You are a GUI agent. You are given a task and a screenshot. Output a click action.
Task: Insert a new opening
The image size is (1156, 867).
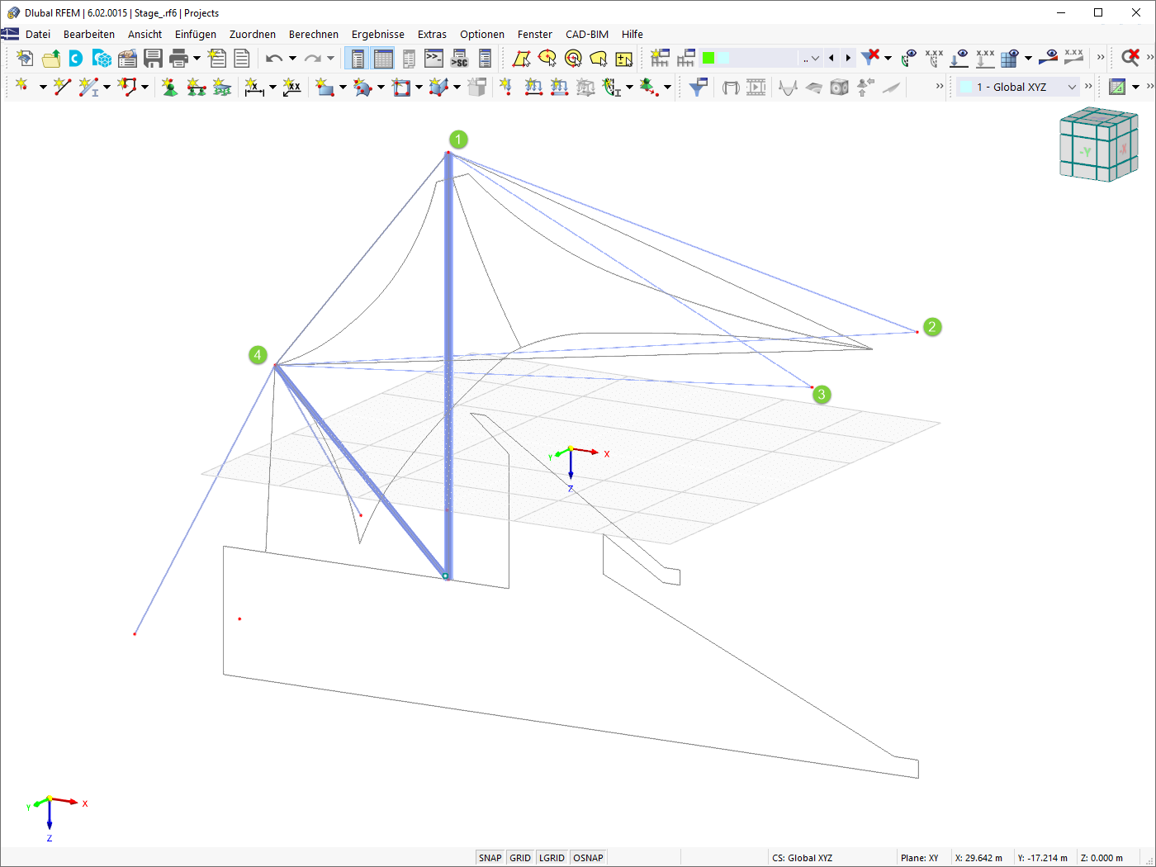coord(401,87)
